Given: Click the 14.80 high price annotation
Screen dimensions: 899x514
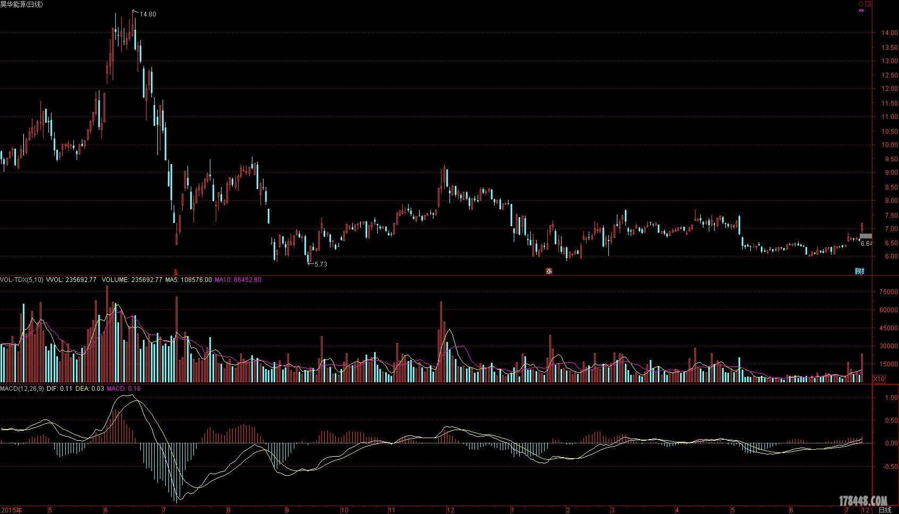Looking at the screenshot, I should coord(148,14).
